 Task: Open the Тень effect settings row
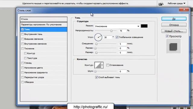44,29
